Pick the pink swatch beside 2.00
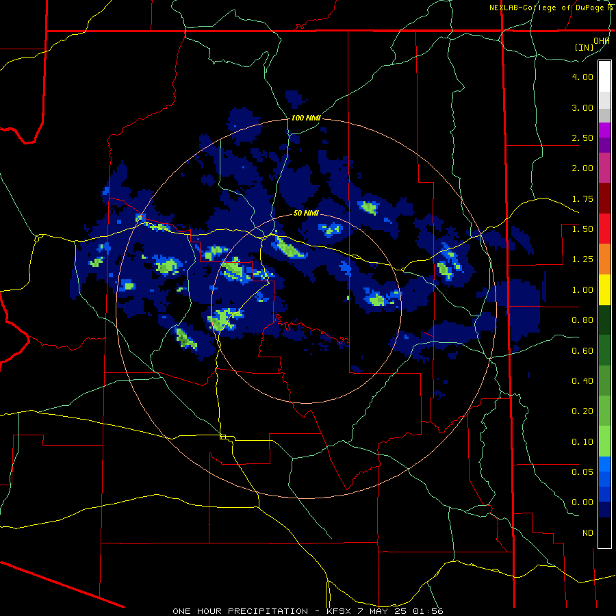The width and height of the screenshot is (616, 616). [604, 168]
